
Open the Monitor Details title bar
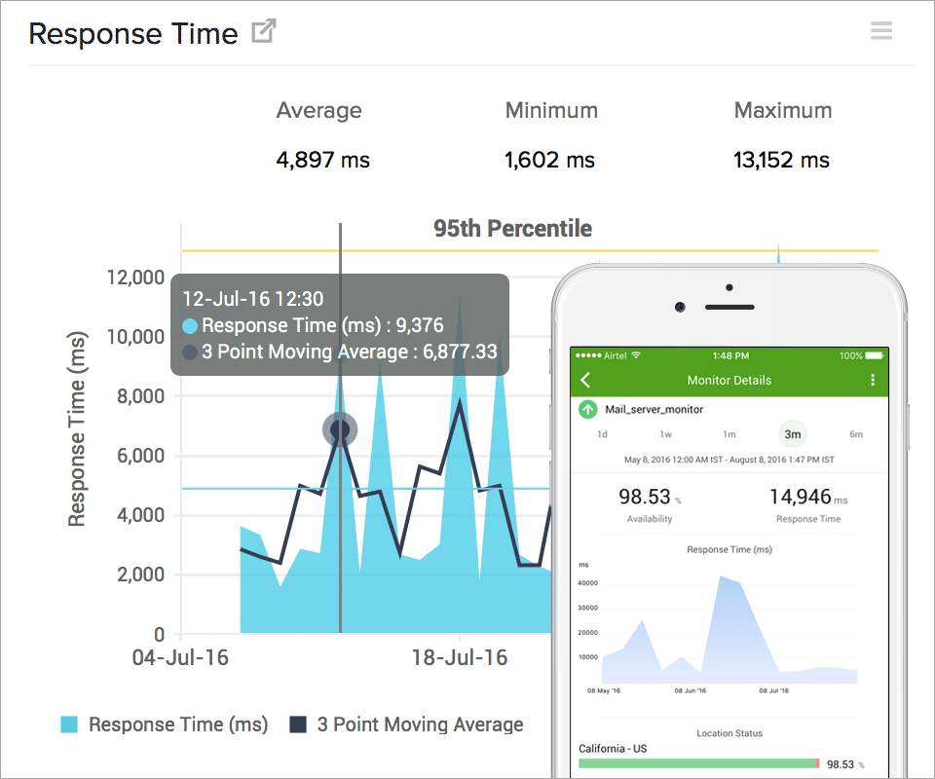(x=729, y=379)
